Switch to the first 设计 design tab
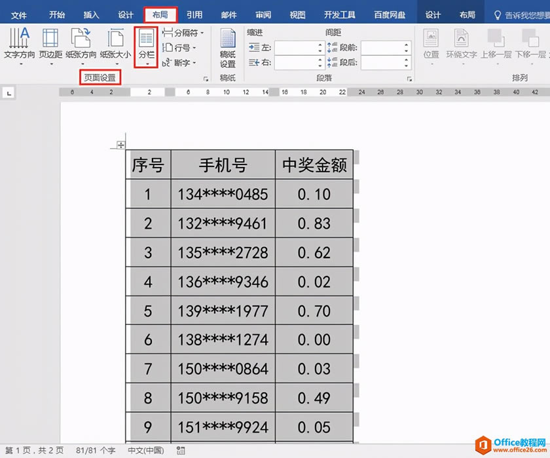This screenshot has height=458, width=550. pos(126,15)
